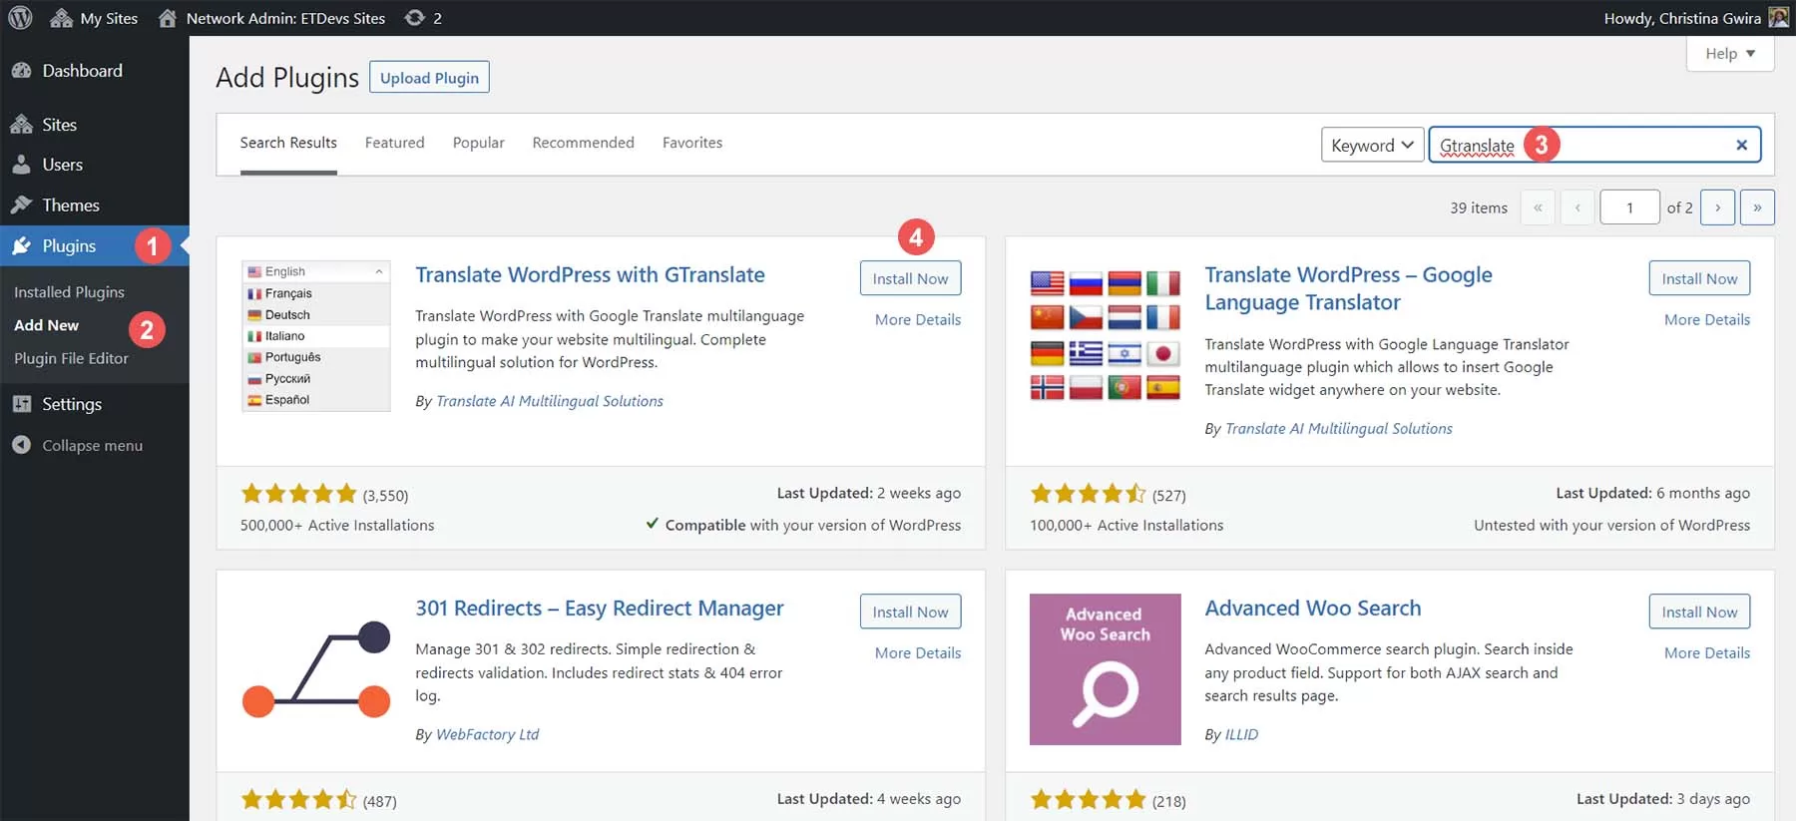Clear the plugin search field
This screenshot has width=1796, height=821.
(1741, 145)
